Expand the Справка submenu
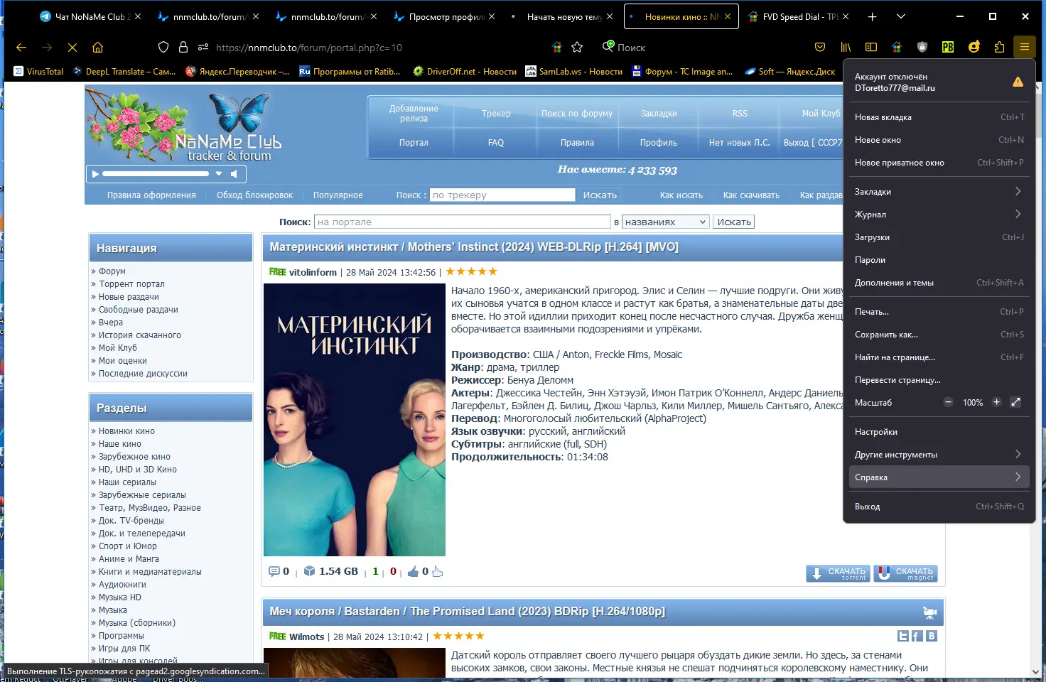The width and height of the screenshot is (1046, 682). tap(939, 477)
